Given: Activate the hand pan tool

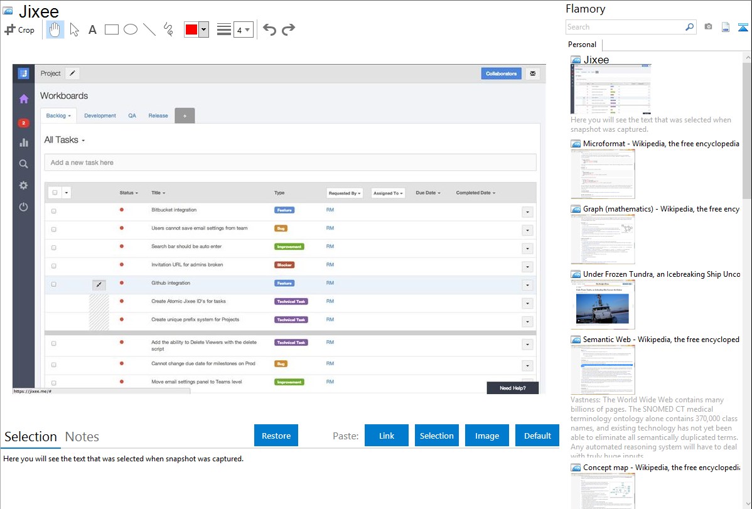Looking at the screenshot, I should pos(55,29).
